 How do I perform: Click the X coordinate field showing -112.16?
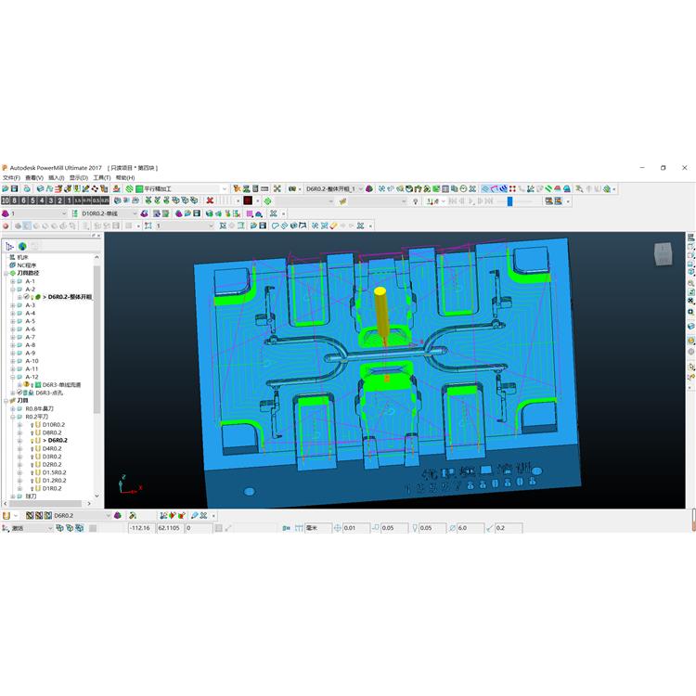(142, 528)
